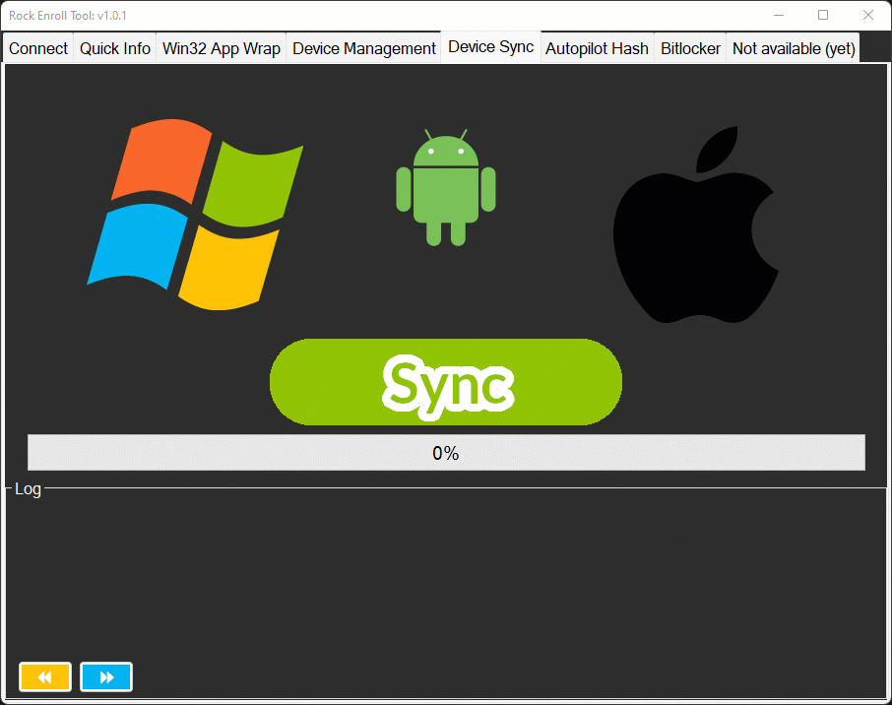Open the Bitlocker tab
The image size is (892, 705).
(690, 48)
